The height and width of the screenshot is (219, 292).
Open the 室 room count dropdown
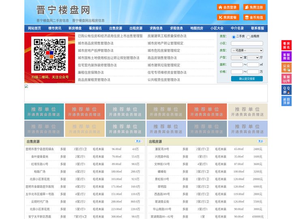(x=237, y=58)
